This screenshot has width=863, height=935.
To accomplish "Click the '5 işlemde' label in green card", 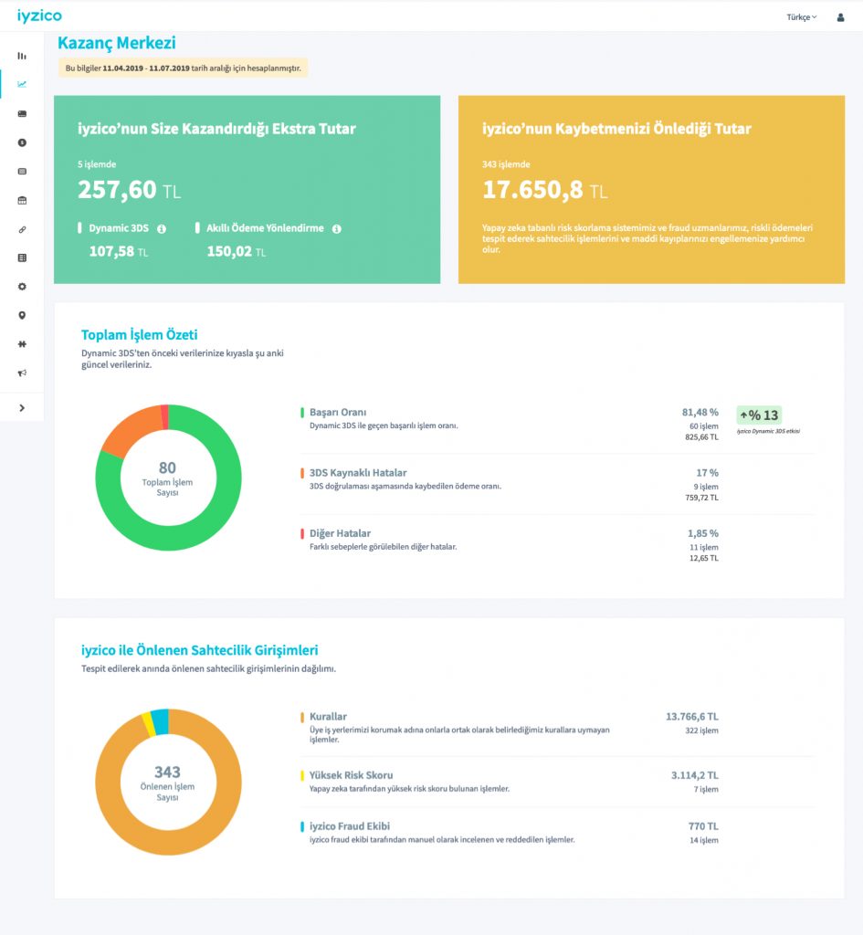I will [x=97, y=164].
